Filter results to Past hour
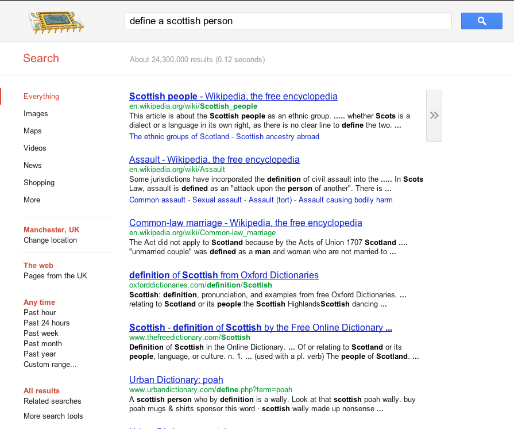Image resolution: width=514 pixels, height=429 pixels. pos(40,312)
